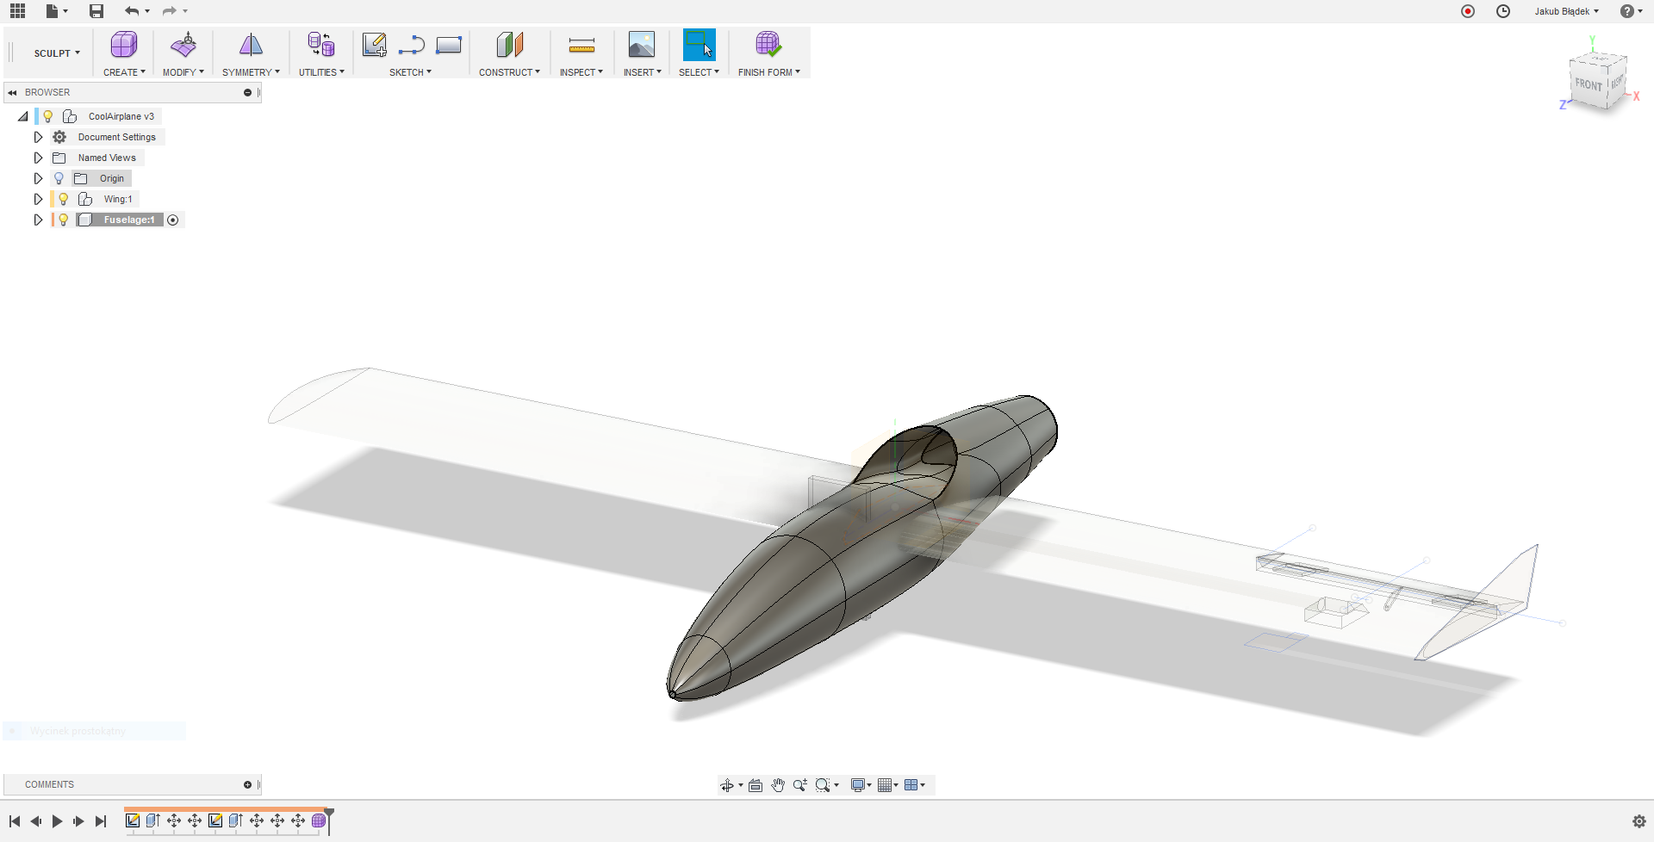Click the BROWSER panel options dot

(247, 92)
